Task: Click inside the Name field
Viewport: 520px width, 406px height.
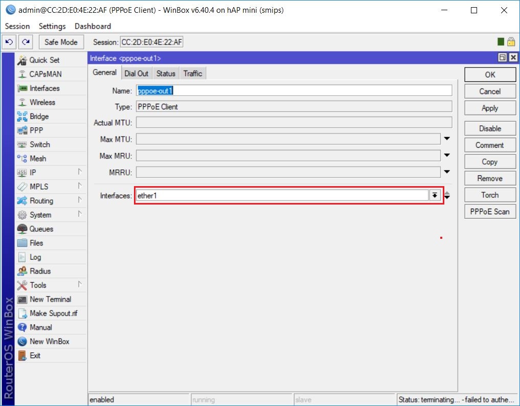Action: 230,90
